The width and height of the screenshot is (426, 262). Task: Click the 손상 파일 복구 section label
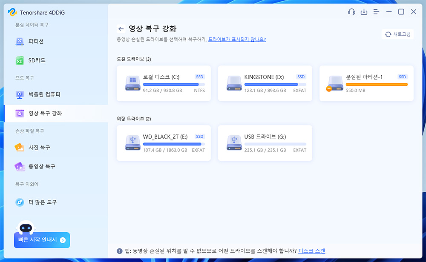click(x=29, y=131)
